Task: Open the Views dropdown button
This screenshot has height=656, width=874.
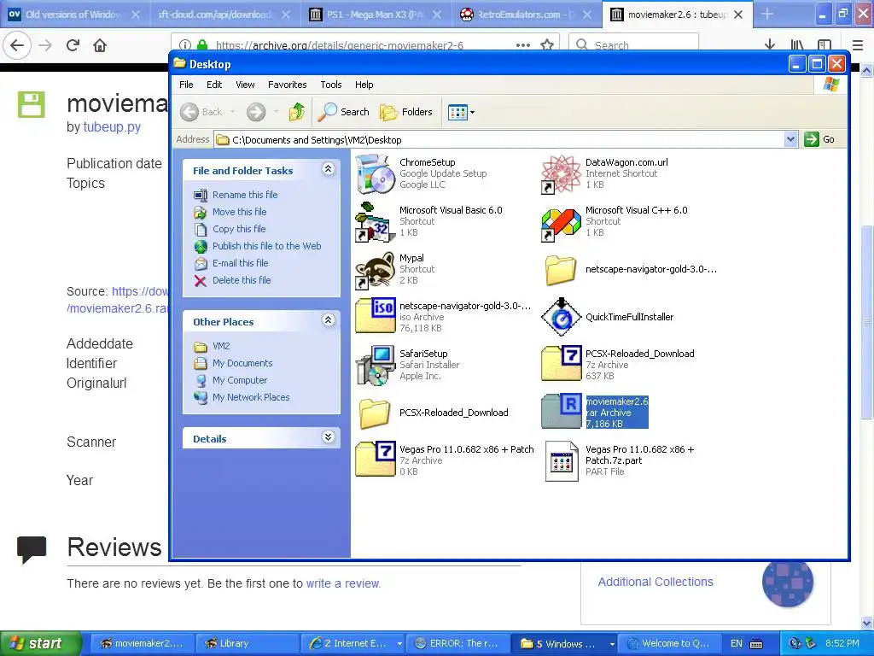Action: click(462, 112)
